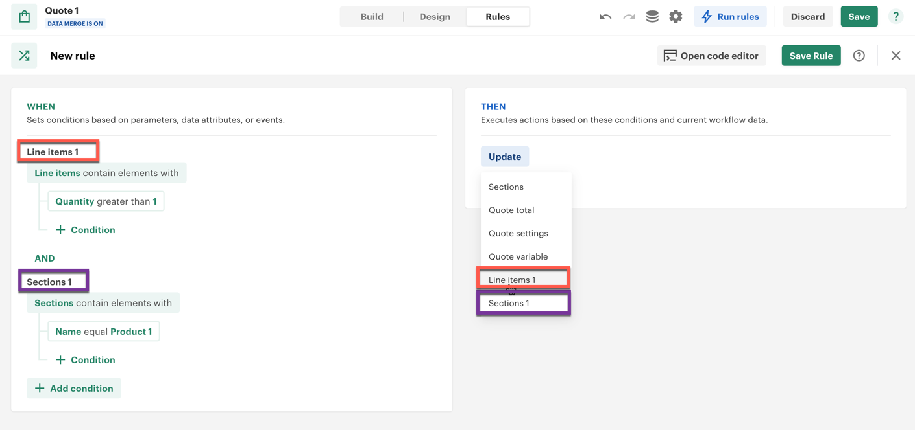Click the new rule shuffle icon

pos(24,56)
